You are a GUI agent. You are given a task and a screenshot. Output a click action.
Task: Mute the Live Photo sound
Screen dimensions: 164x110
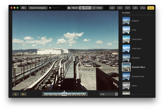point(23,94)
